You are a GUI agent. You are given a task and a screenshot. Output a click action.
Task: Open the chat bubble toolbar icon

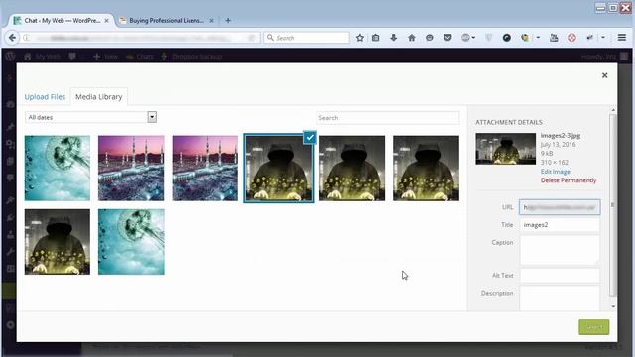pos(430,38)
